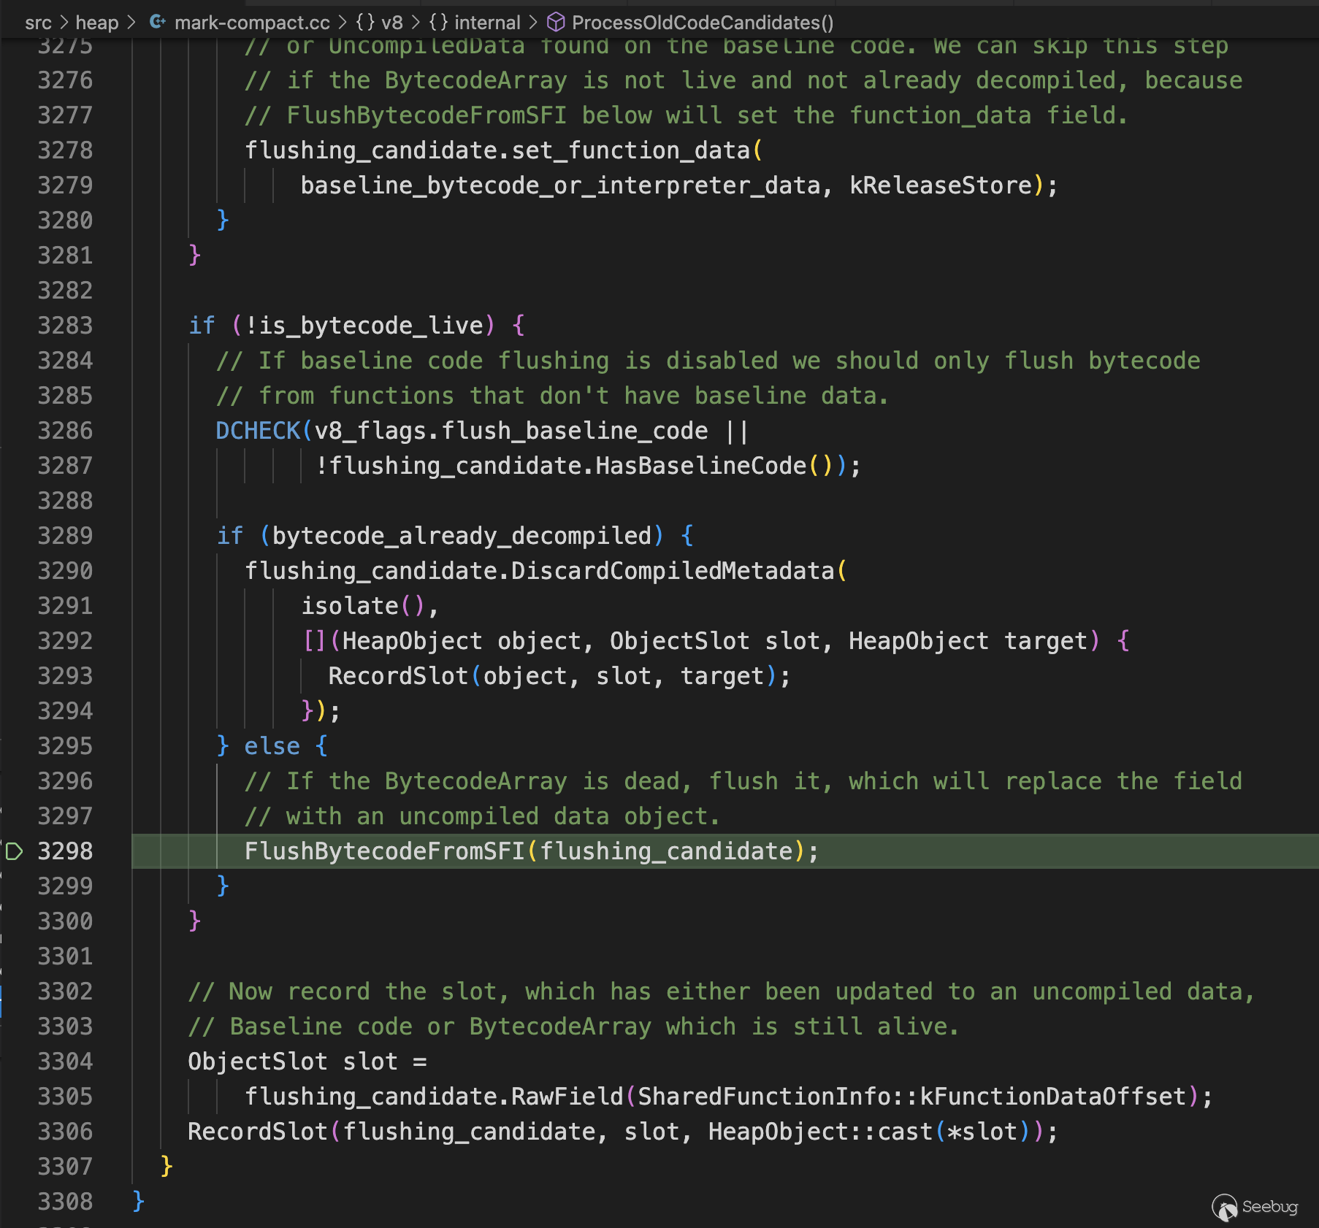Select line number 3292 in the gutter
Image resolution: width=1319 pixels, height=1228 pixels.
pyautogui.click(x=65, y=641)
